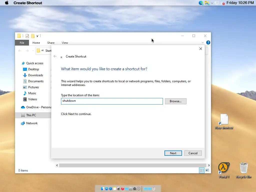Viewport: 256px width, 192px height.
Task: Select This PC in the navigation pane
Action: (x=33, y=115)
